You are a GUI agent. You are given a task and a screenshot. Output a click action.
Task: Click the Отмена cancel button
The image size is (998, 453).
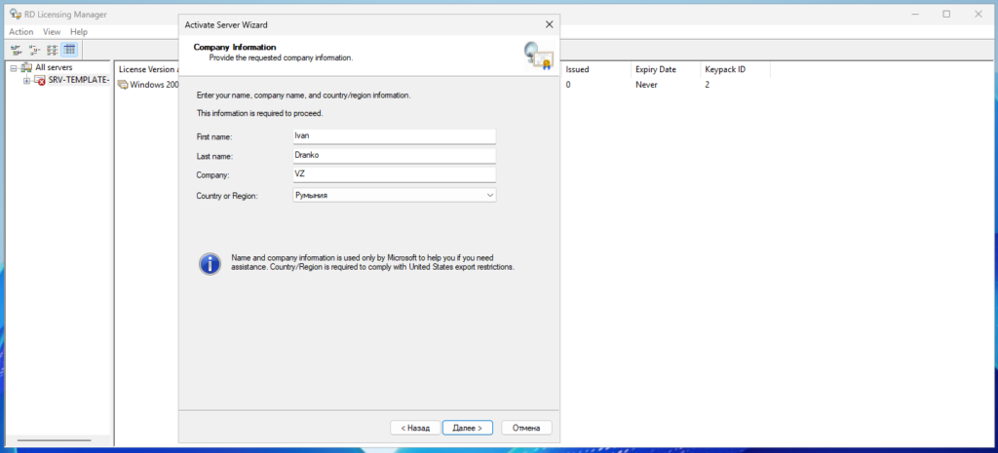526,429
